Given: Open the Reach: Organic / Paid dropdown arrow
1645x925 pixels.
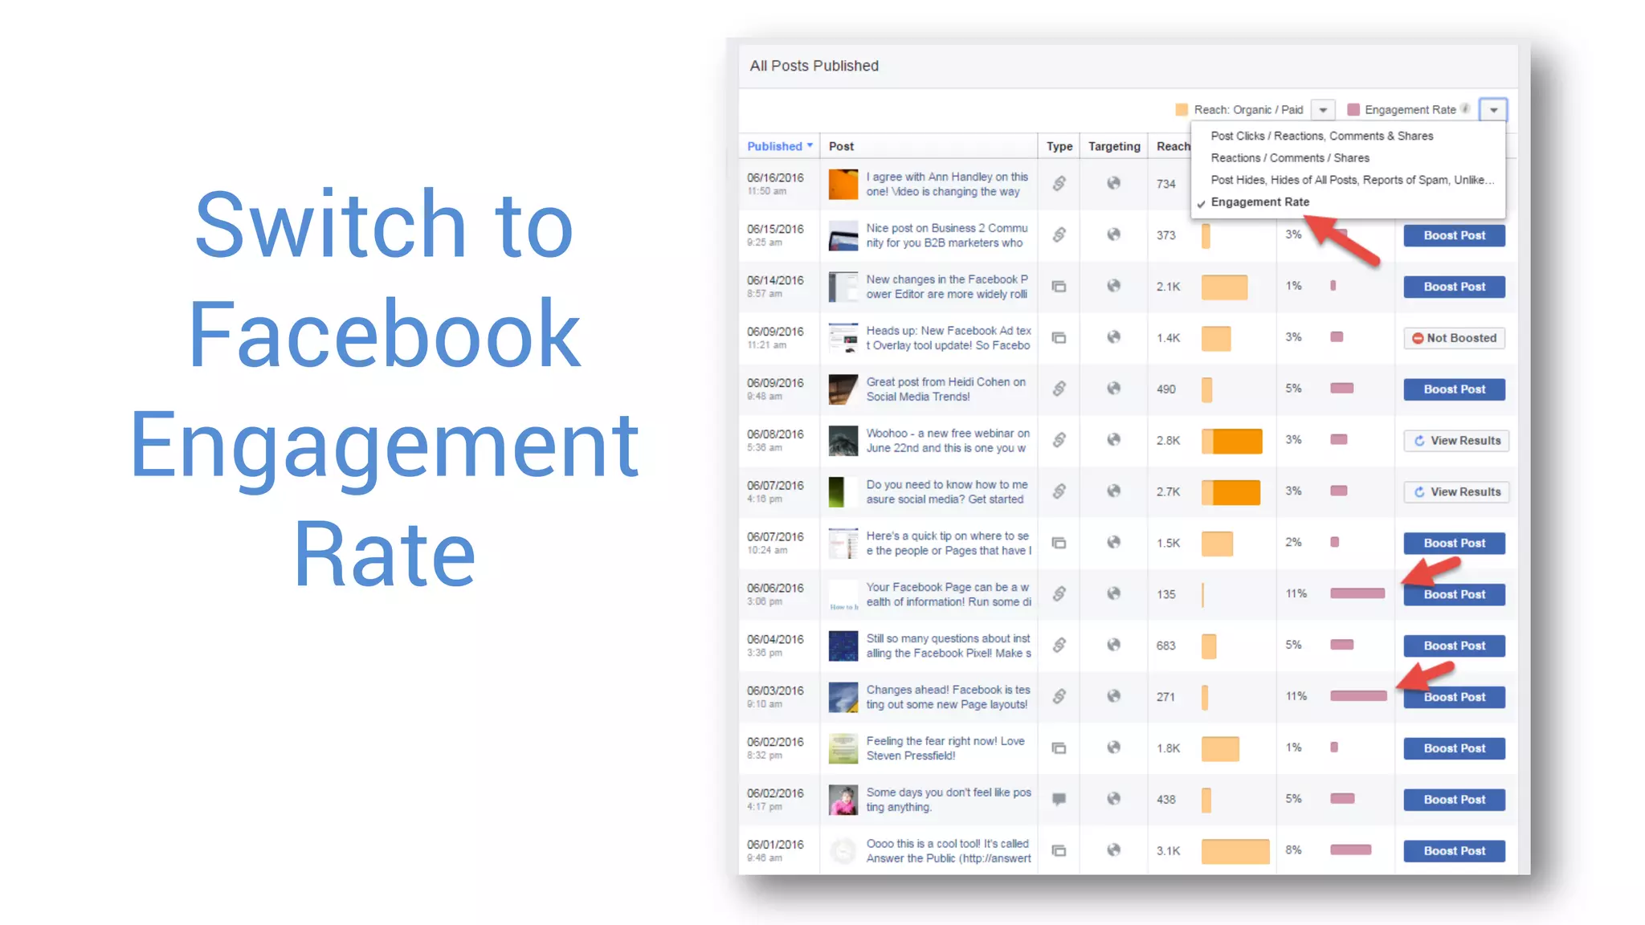Looking at the screenshot, I should [1323, 109].
